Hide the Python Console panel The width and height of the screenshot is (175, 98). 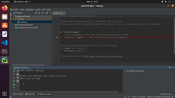point(173,67)
